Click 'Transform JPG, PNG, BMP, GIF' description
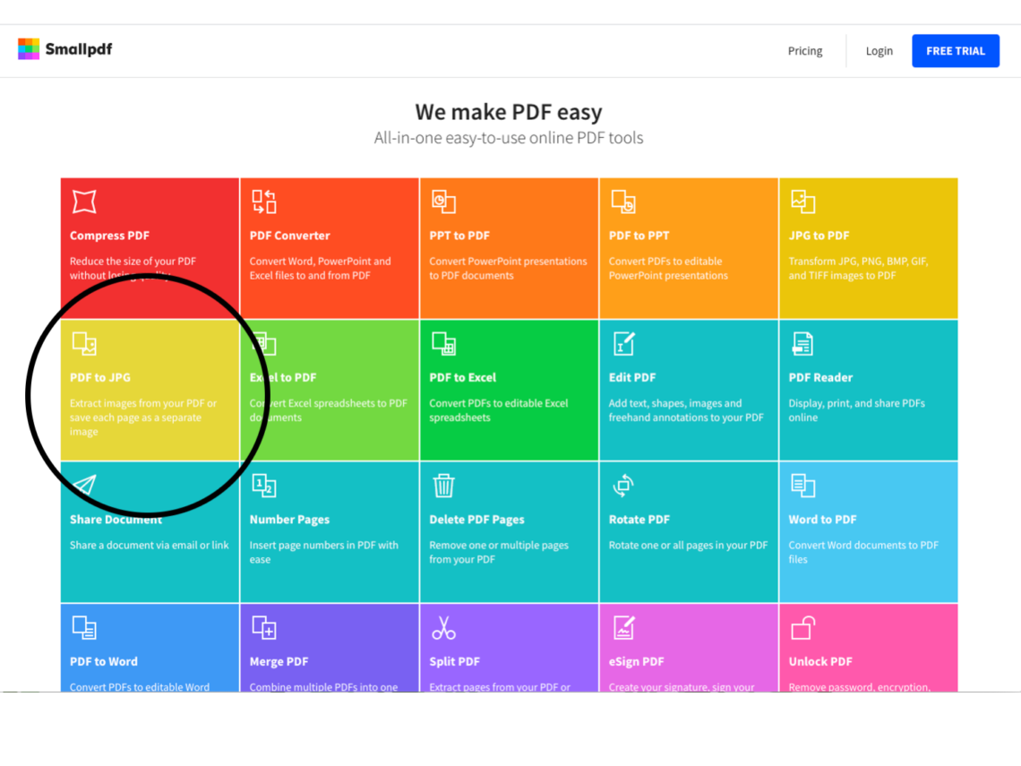Image resolution: width=1021 pixels, height=766 pixels. [858, 269]
